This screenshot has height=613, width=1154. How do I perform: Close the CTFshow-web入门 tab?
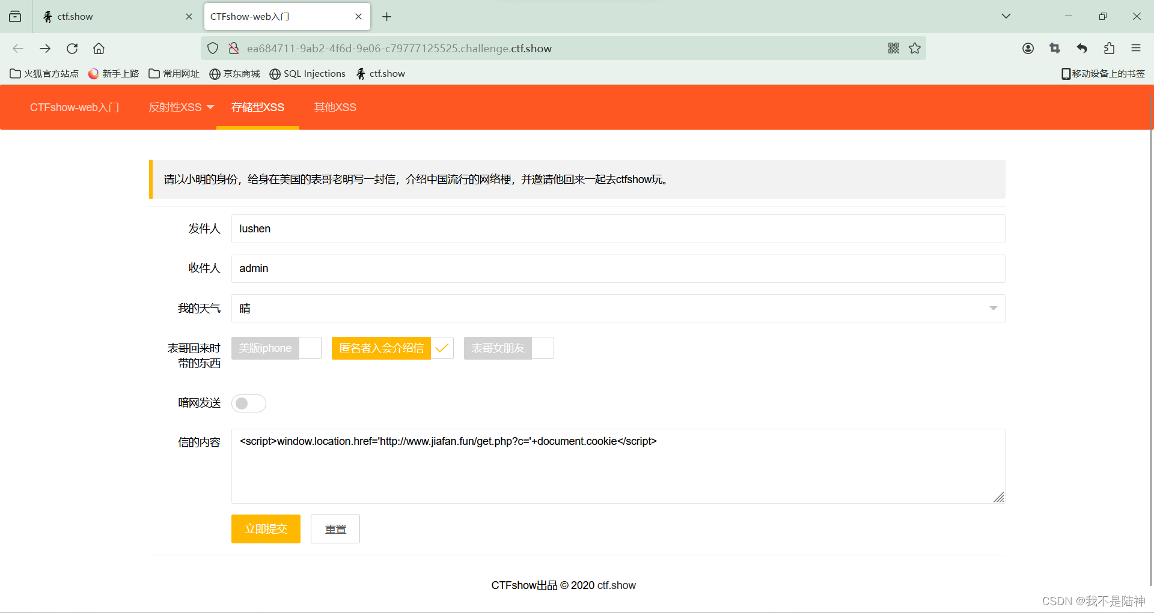(x=358, y=17)
